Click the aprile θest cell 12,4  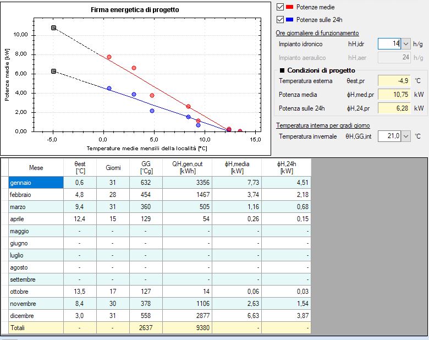80,219
